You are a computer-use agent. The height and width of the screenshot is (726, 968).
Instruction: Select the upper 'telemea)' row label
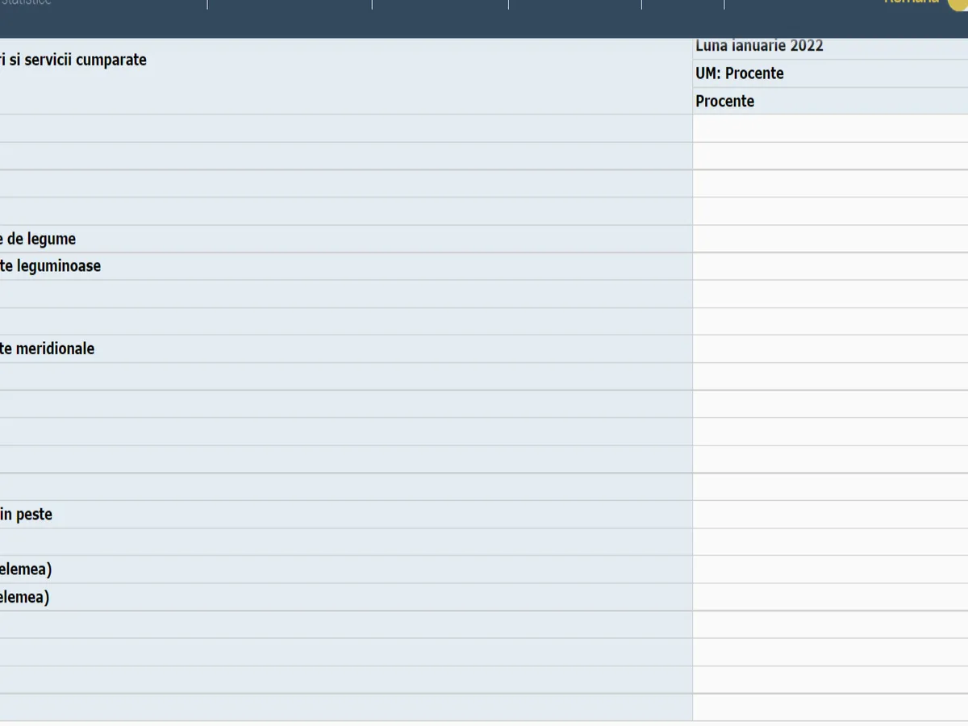(26, 570)
